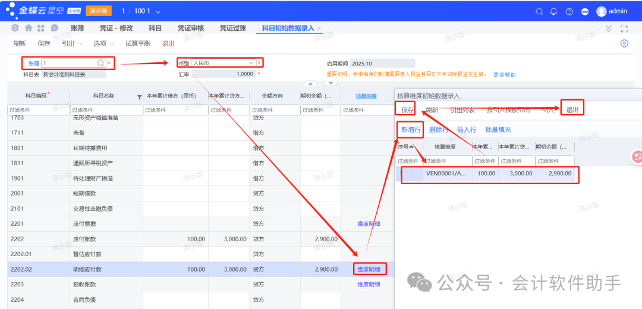The image size is (642, 309).
Task: Click the 科目编码 filter input field
Action: [38, 110]
